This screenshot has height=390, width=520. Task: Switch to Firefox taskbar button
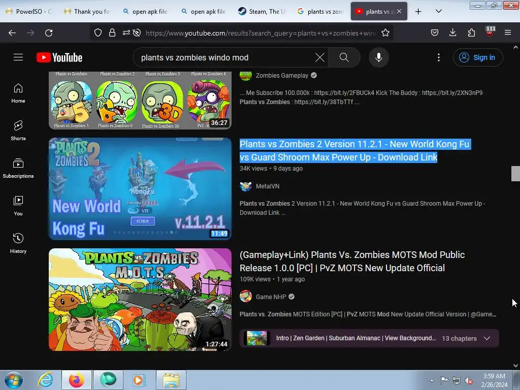pyautogui.click(x=77, y=380)
